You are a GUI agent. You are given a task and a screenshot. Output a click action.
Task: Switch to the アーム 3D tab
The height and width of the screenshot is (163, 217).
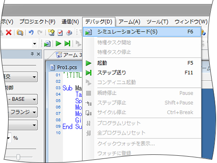pos(69,55)
